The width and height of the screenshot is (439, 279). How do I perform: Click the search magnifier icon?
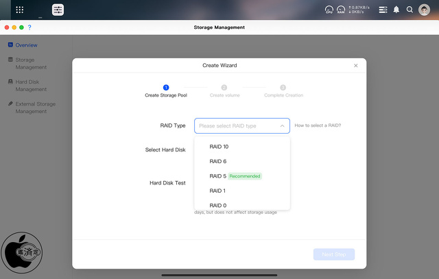[x=410, y=10]
